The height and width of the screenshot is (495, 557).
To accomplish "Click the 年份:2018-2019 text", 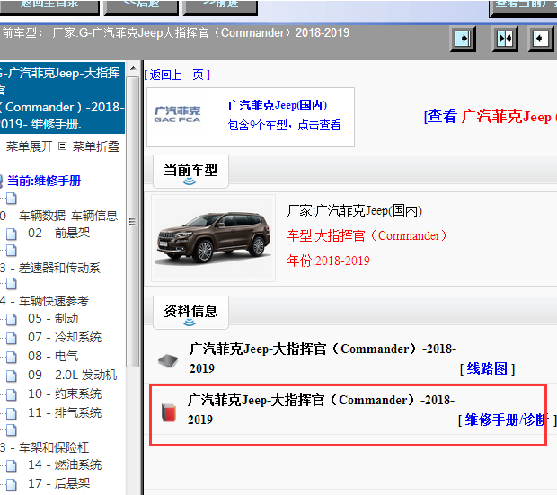I will (329, 261).
